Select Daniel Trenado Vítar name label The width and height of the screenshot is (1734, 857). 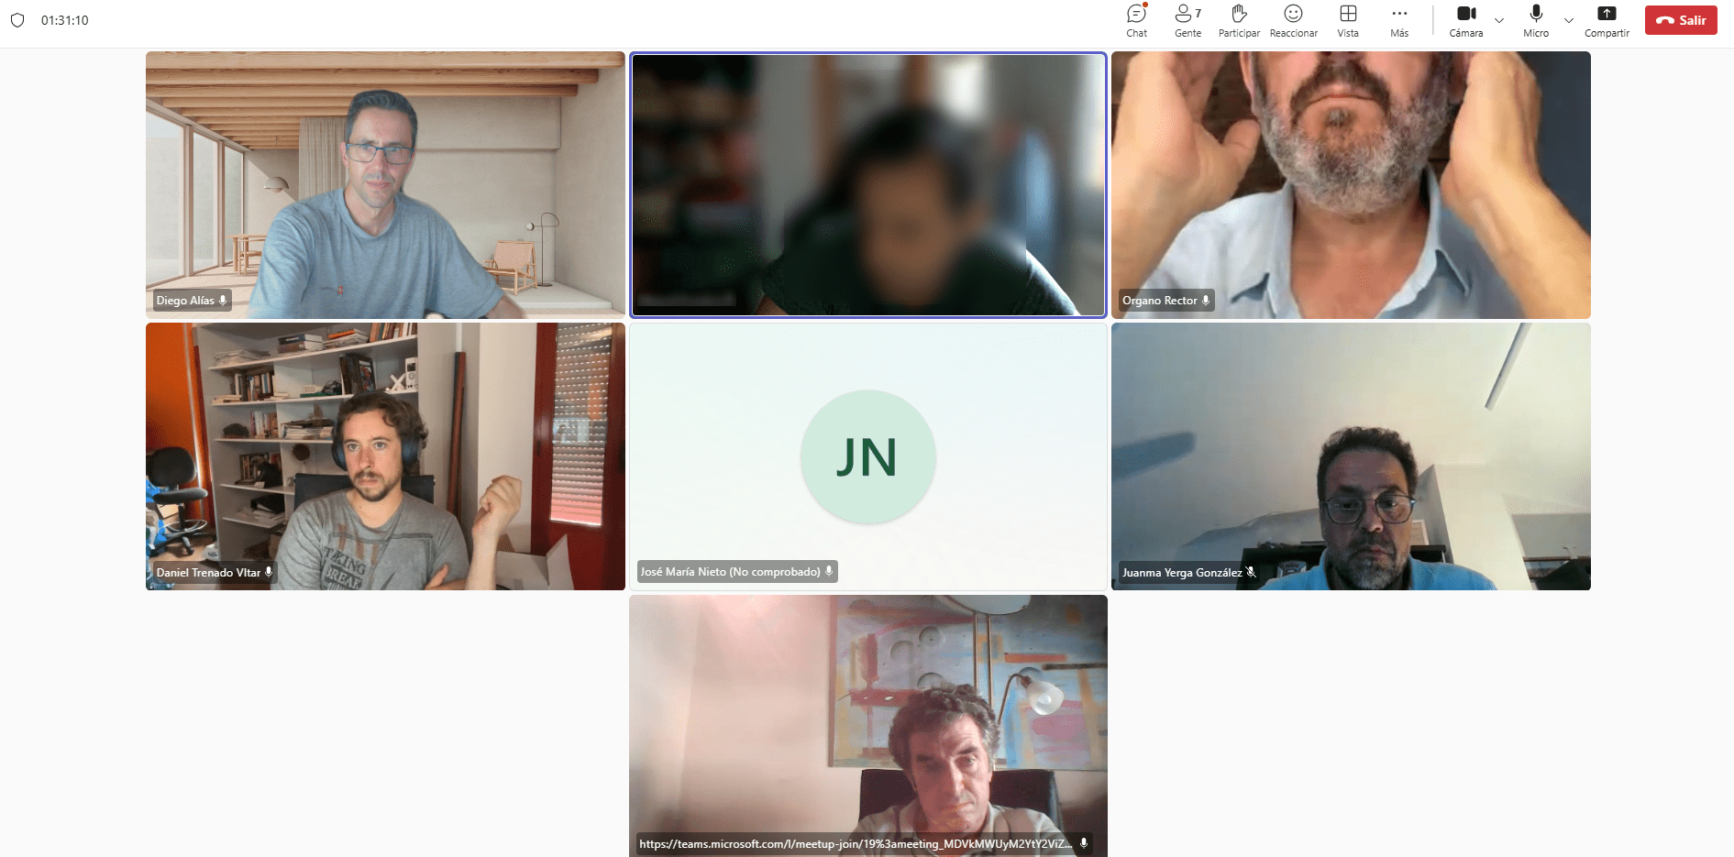(x=208, y=572)
